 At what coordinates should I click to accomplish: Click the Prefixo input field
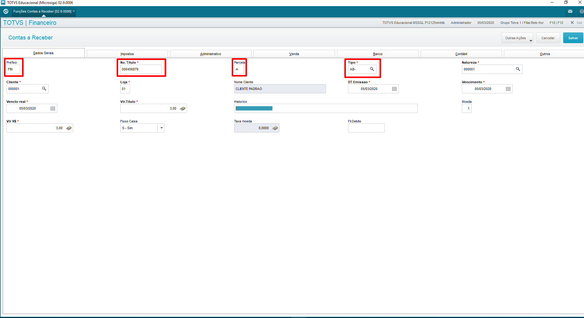click(x=13, y=69)
